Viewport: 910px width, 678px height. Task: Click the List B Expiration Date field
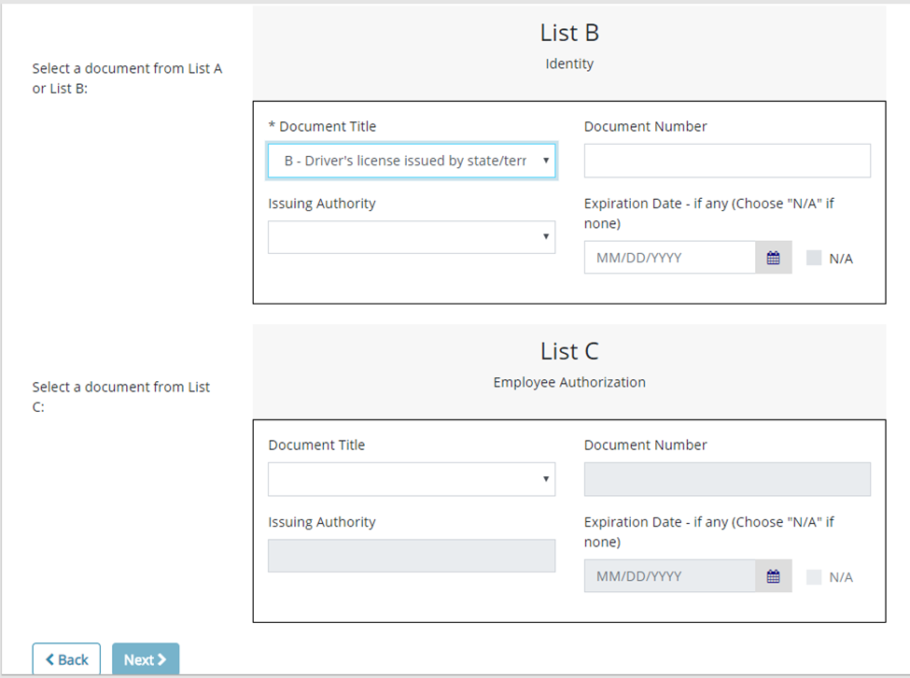pyautogui.click(x=669, y=258)
